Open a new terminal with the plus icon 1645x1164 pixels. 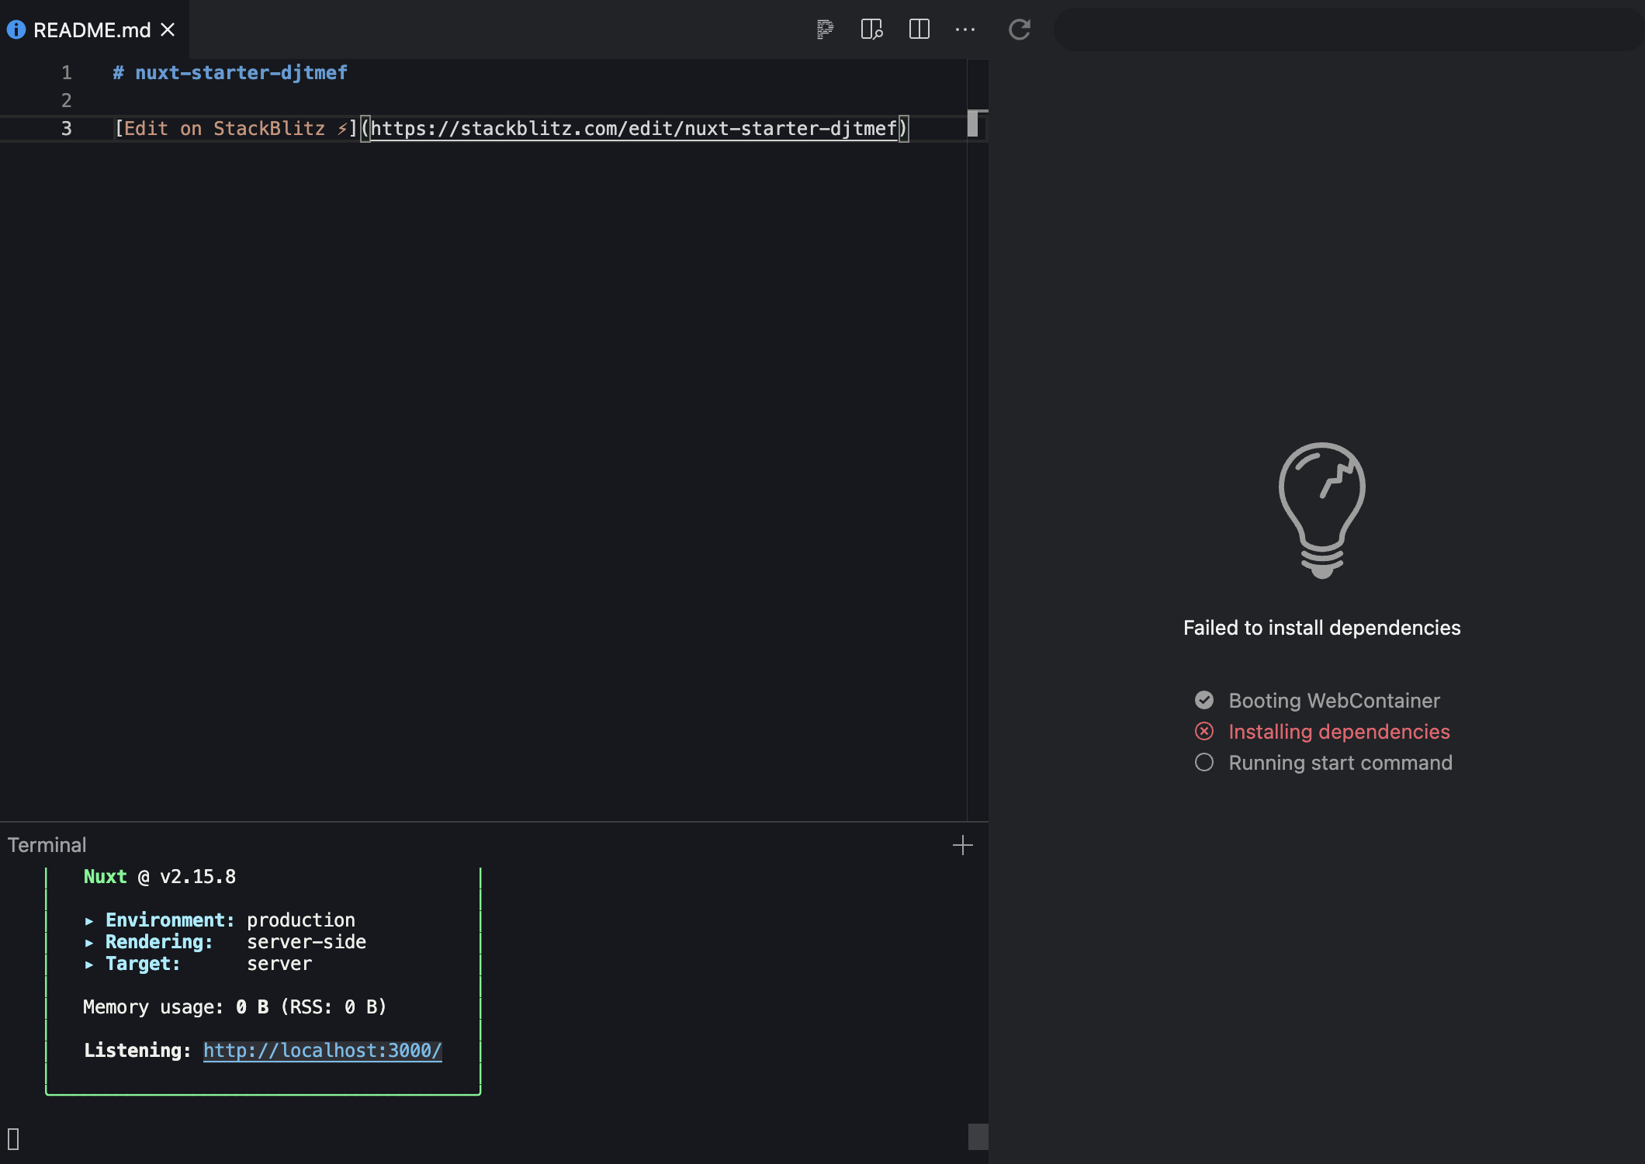coord(962,845)
